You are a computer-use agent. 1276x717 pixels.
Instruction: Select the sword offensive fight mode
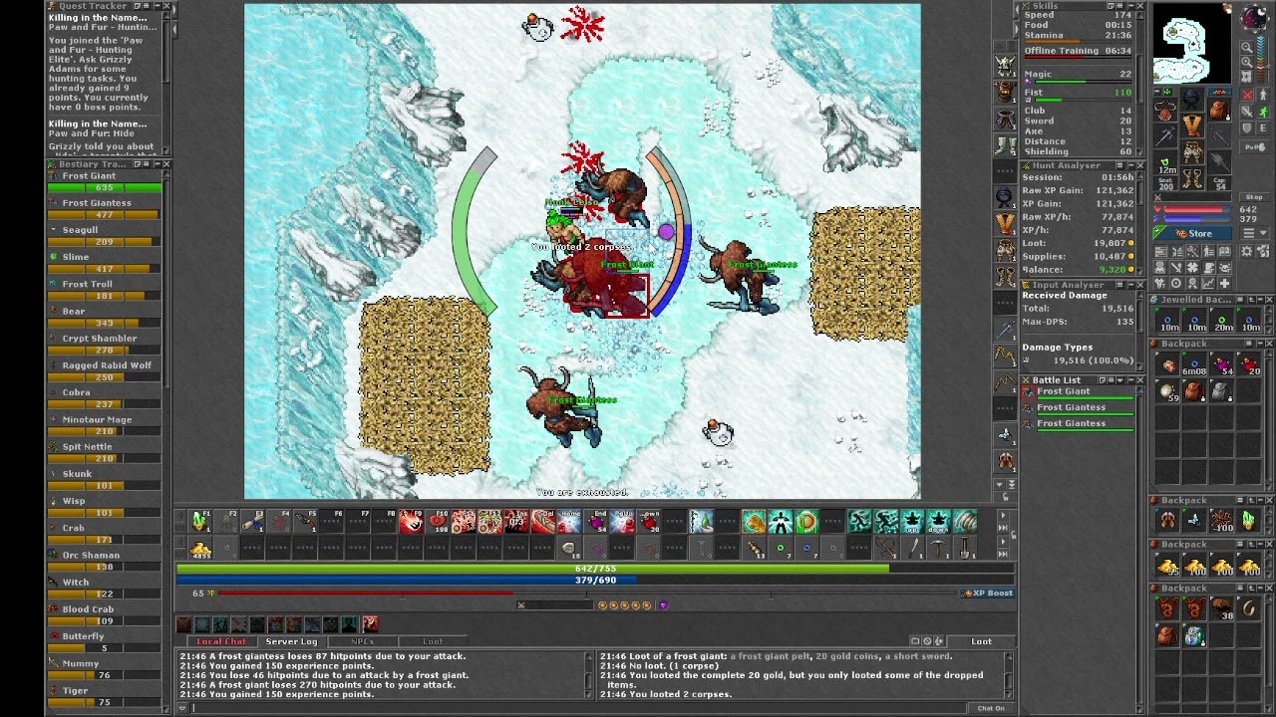1247,112
